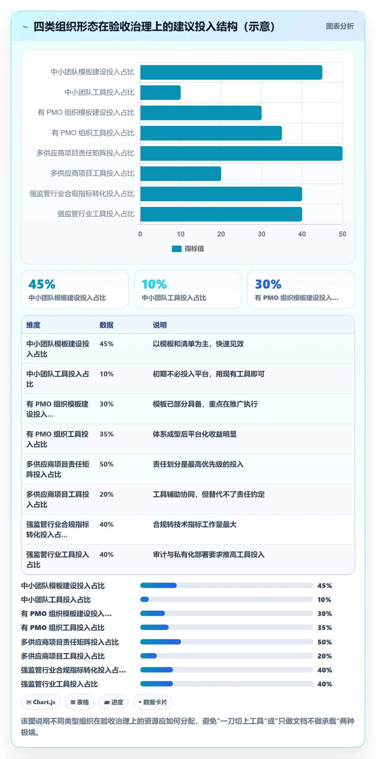The image size is (376, 759).
Task: Click table cell 审计与私有化部署要求推高工具投入
Action: [209, 554]
